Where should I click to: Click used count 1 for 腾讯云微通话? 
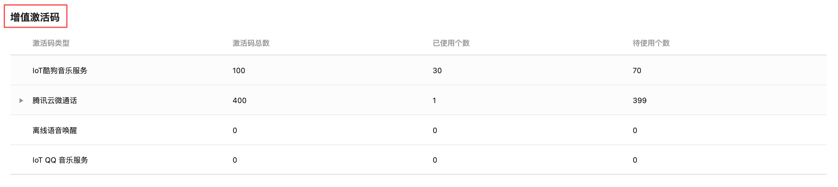pyautogui.click(x=434, y=101)
